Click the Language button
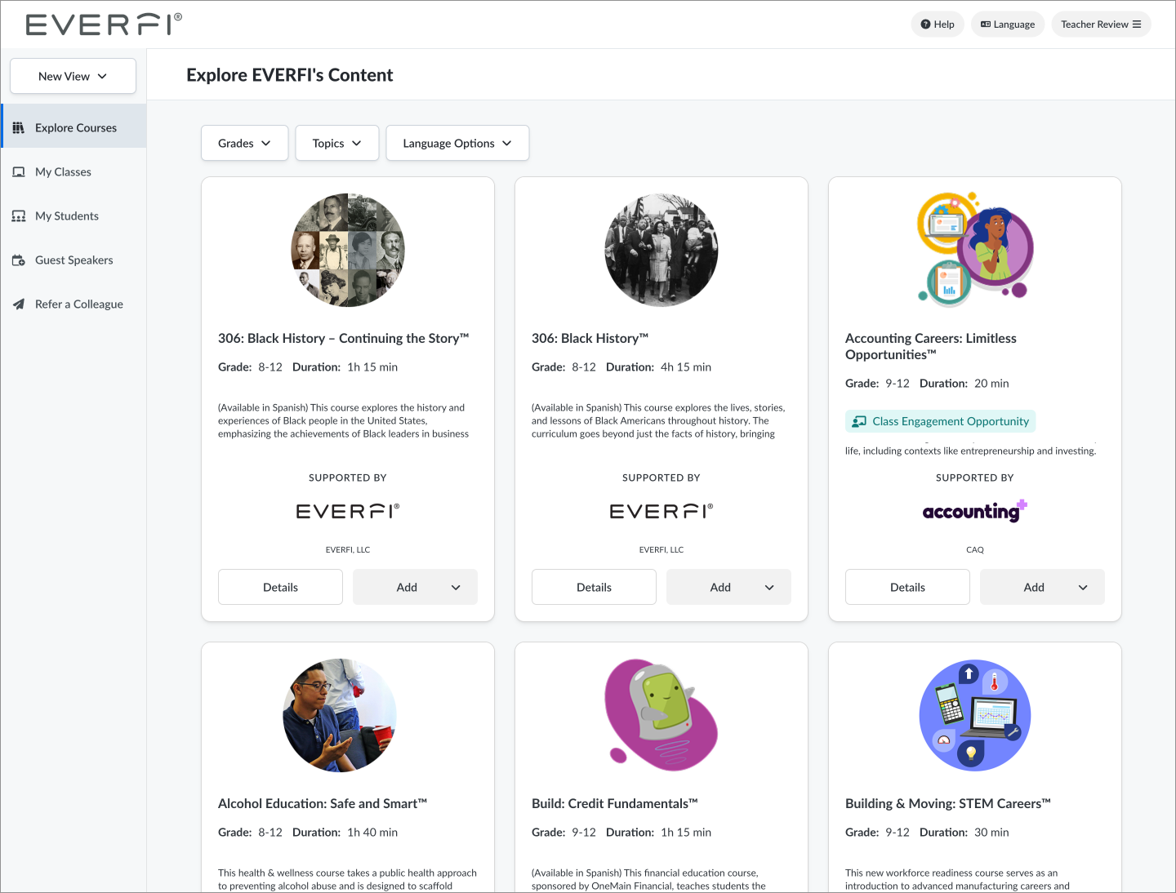Screen dimensions: 1176x893 click(x=1008, y=24)
